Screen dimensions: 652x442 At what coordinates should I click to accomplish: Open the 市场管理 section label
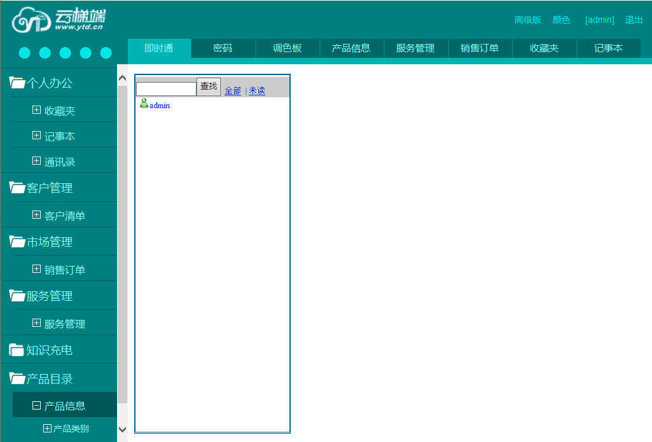pyautogui.click(x=50, y=242)
